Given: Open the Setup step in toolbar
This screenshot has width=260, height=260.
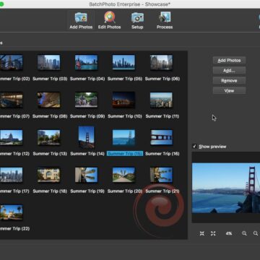Looking at the screenshot, I should [x=137, y=20].
